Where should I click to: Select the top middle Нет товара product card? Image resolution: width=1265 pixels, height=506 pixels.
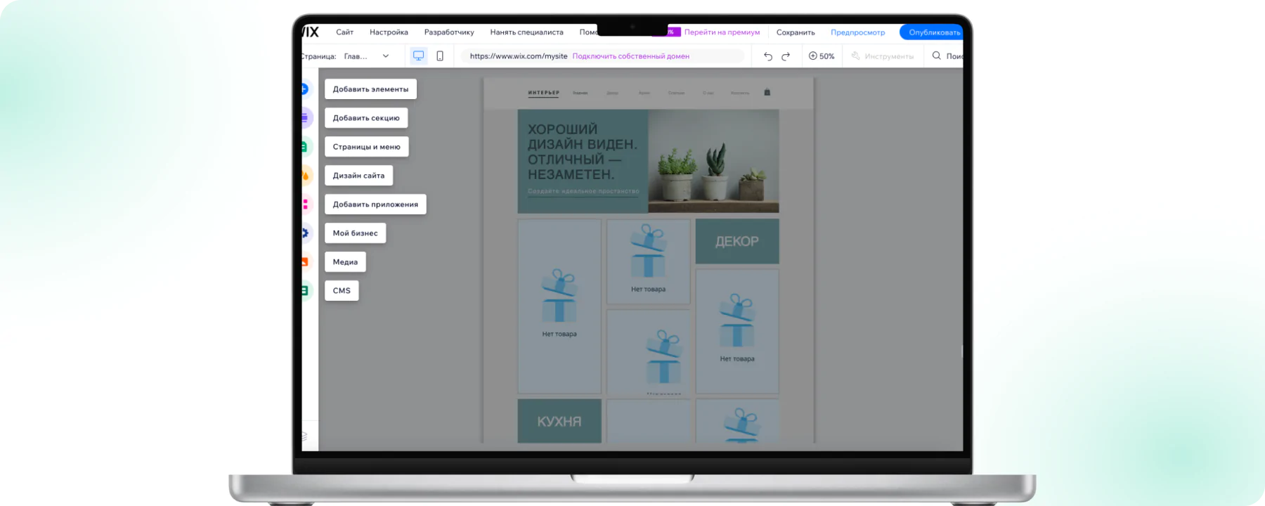point(648,261)
